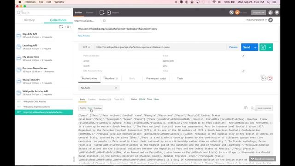The width and height of the screenshot is (295, 166).
Task: Click the heart icon in the header
Action: [277, 12]
